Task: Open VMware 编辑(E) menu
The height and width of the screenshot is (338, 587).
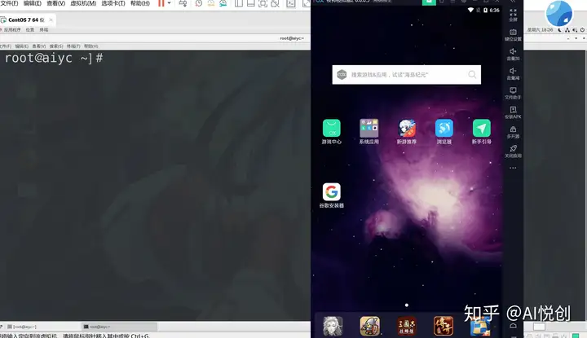Action: [x=32, y=3]
